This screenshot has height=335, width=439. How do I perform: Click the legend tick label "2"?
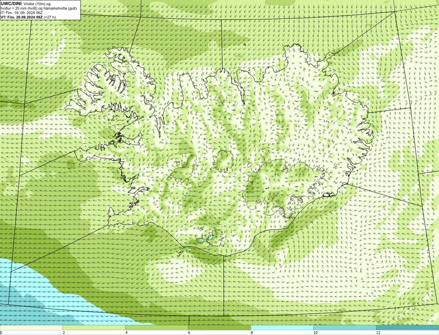click(x=63, y=333)
